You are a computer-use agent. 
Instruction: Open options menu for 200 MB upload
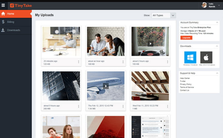point(78,106)
